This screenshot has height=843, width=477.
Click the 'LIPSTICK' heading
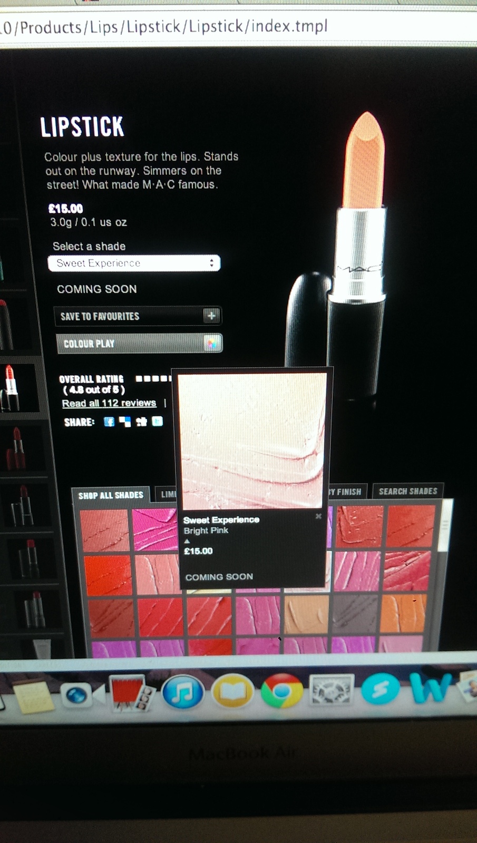click(x=82, y=127)
